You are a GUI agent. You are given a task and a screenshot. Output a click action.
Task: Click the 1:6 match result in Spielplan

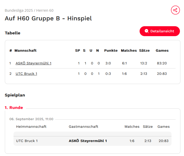[132, 141]
